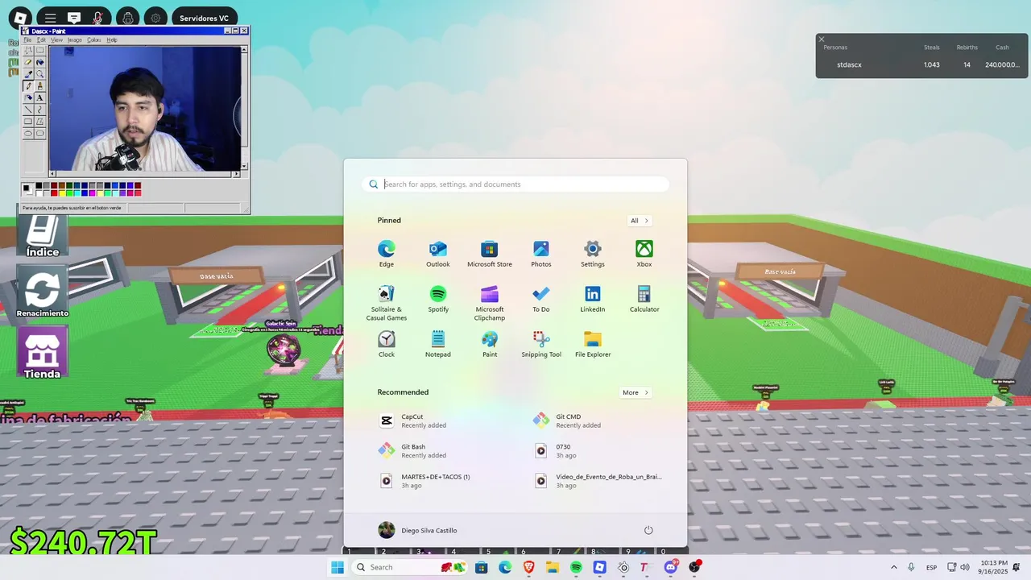Click the Windows Start button
Screen dimensions: 1031x580
coord(337,567)
